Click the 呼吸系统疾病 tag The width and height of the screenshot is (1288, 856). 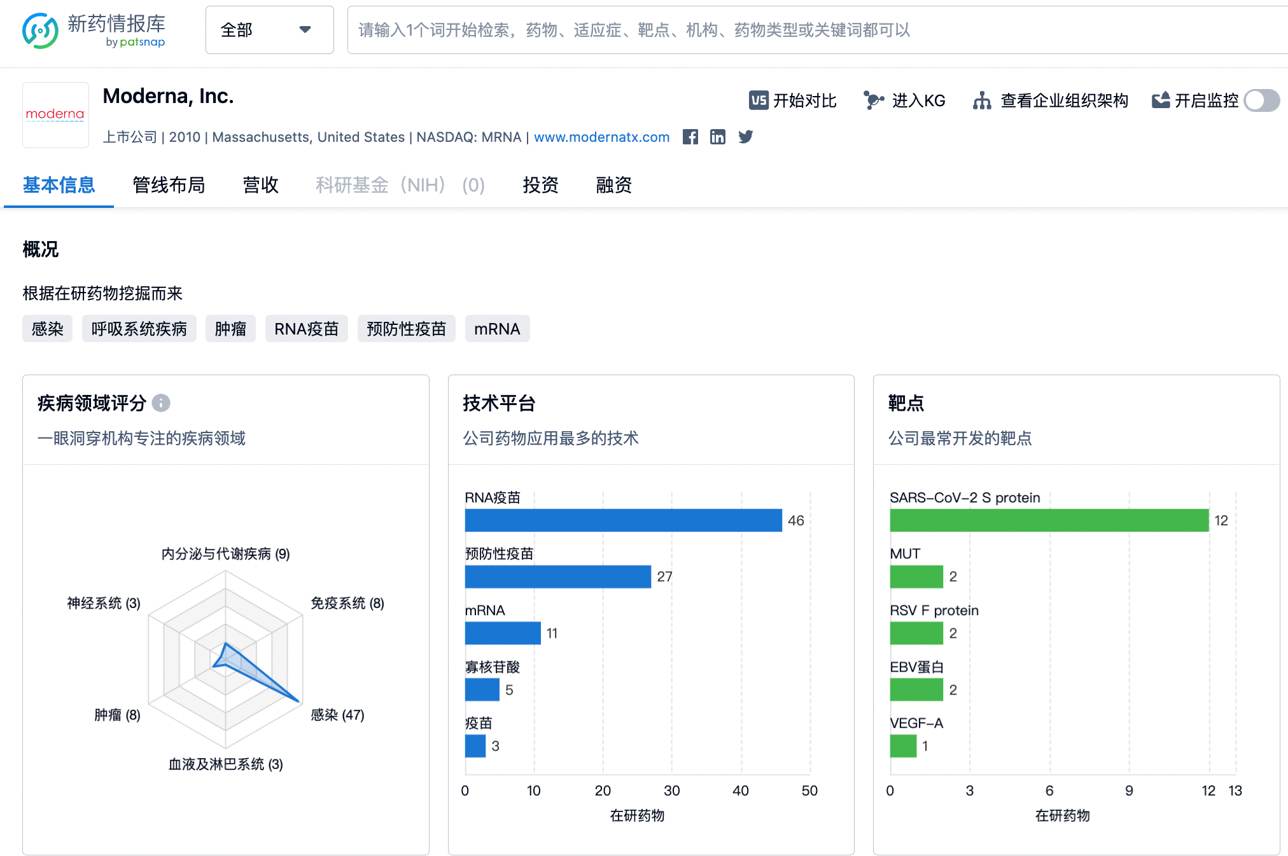(x=139, y=329)
